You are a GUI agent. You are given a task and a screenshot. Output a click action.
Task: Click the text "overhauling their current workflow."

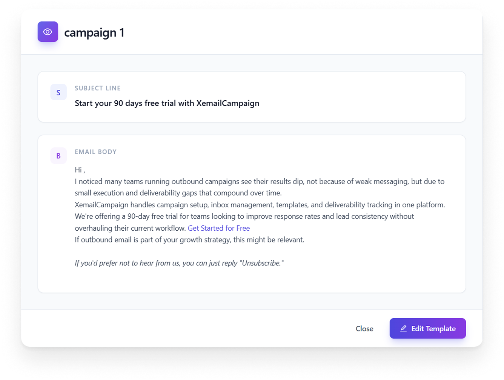pos(130,228)
